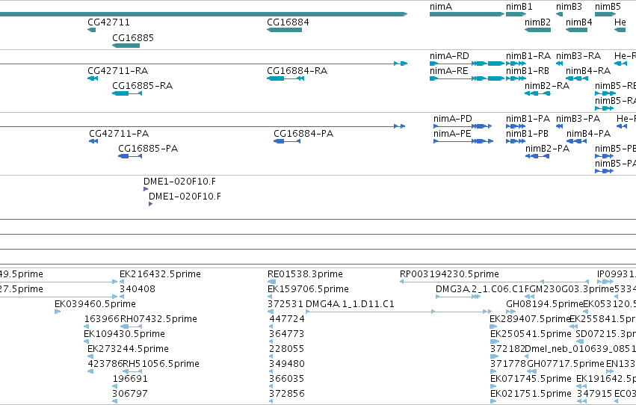Select the DMG3A.2_1.C06.C1 label
Screen dimensions: 636x405
[480, 289]
